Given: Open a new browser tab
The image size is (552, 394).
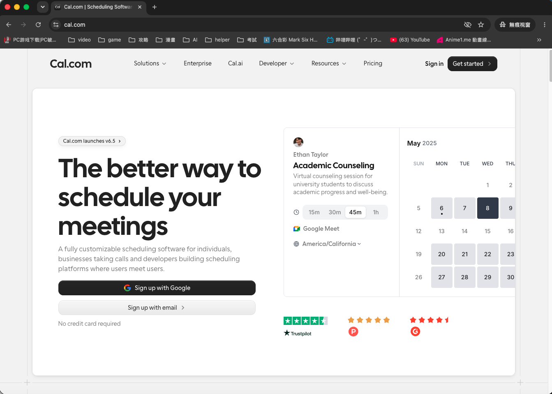Looking at the screenshot, I should pyautogui.click(x=155, y=7).
